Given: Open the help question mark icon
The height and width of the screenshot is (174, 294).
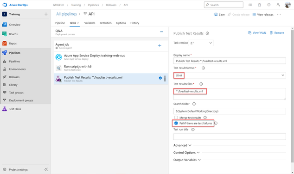Looking at the screenshot, I should (269, 5).
